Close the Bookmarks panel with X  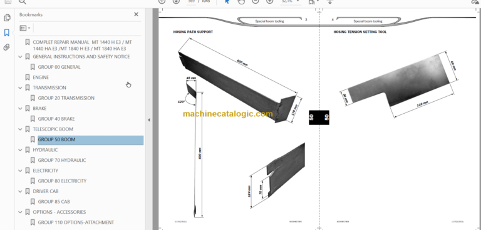(136, 14)
